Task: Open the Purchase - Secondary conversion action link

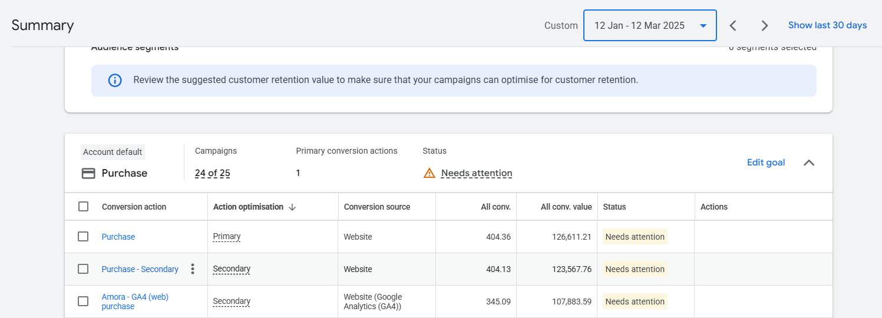Action: tap(140, 269)
